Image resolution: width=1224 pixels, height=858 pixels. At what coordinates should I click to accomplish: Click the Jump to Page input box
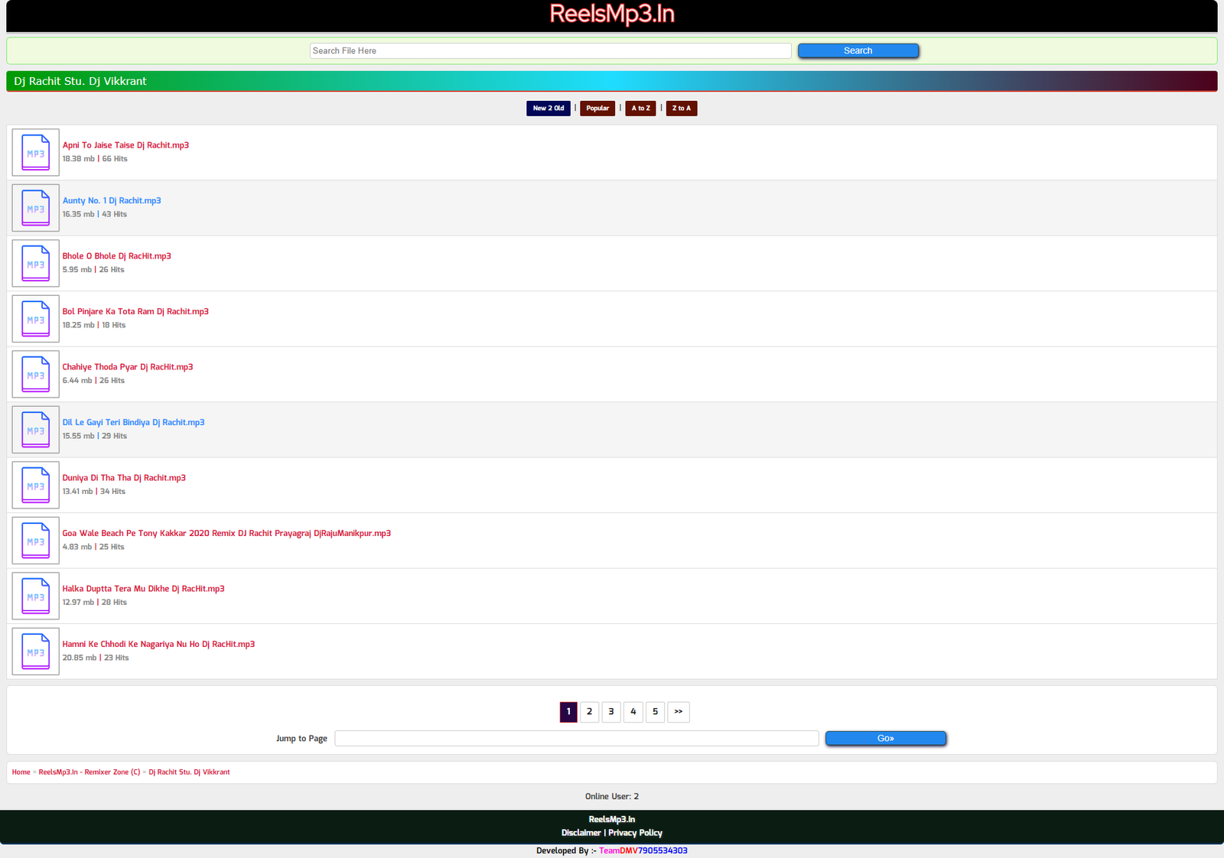tap(576, 738)
